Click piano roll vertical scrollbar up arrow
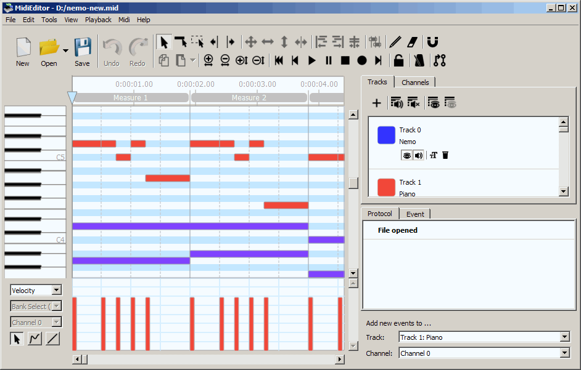Viewport: 581px width, 370px height. [x=353, y=115]
